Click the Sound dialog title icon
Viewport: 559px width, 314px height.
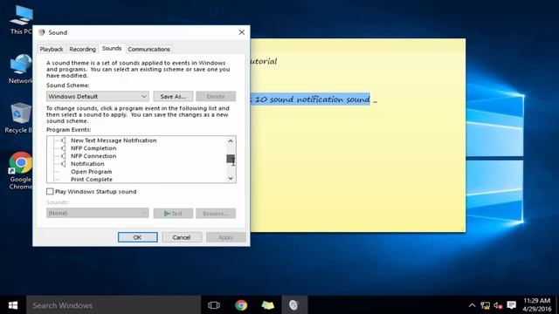point(42,32)
